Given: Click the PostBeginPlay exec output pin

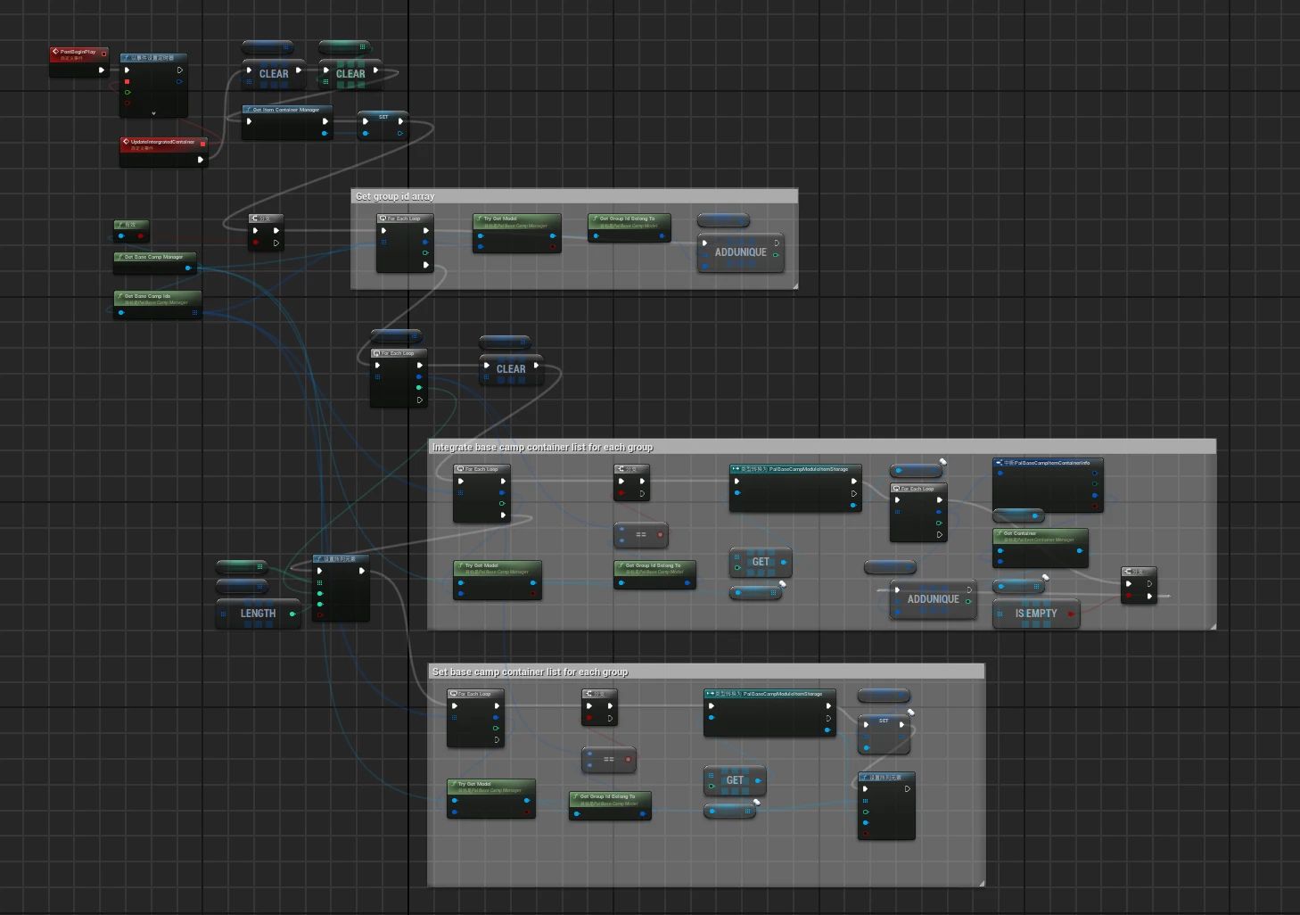Looking at the screenshot, I should click(x=101, y=70).
